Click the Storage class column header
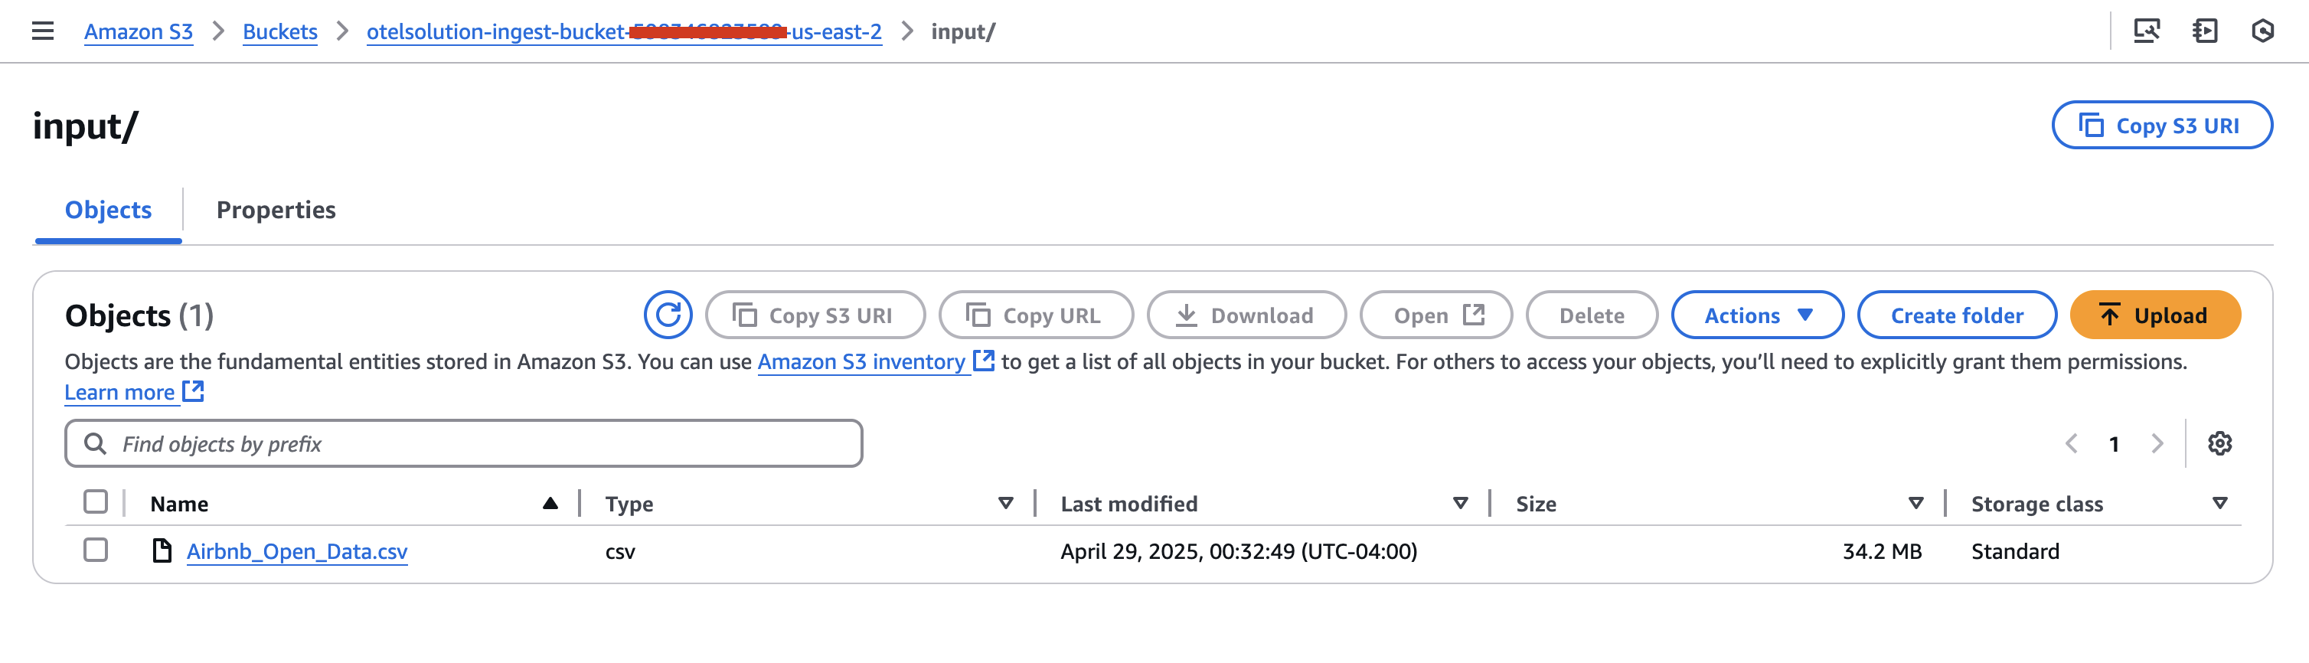 pyautogui.click(x=2036, y=505)
